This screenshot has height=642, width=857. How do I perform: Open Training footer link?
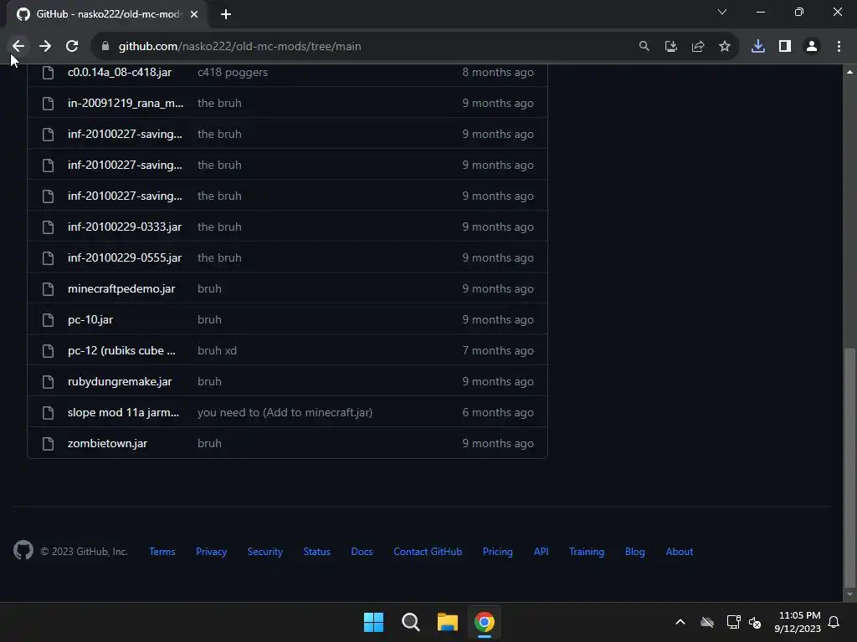coord(587,552)
